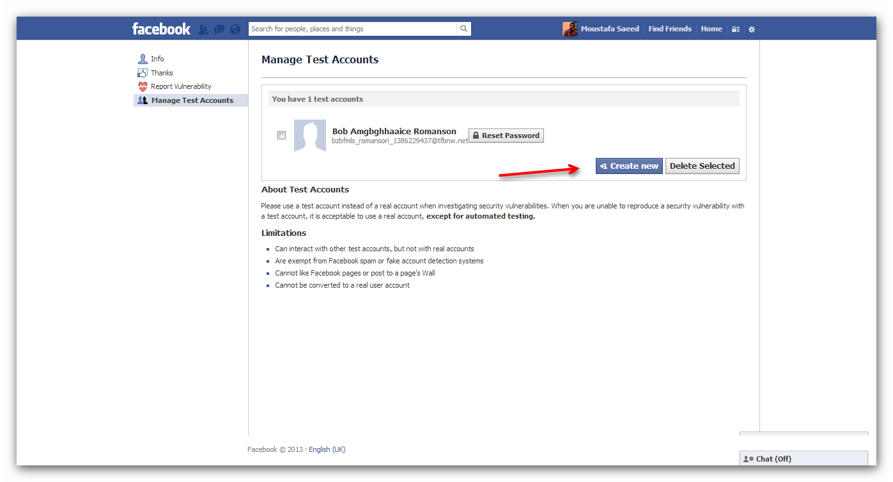Click the Report Vulnerability heart icon
The image size is (893, 482).
click(x=143, y=86)
